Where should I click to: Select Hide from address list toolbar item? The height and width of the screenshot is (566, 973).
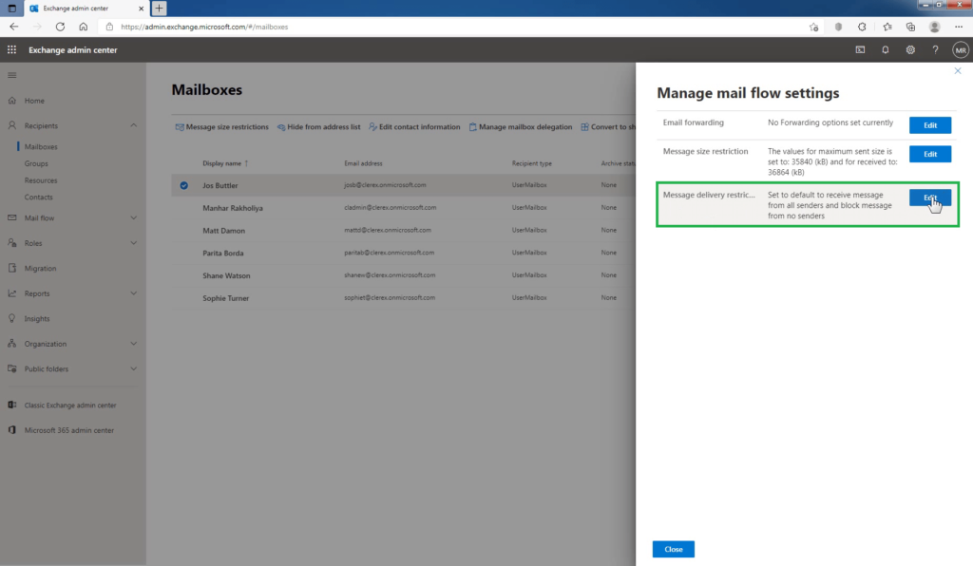[x=318, y=127]
